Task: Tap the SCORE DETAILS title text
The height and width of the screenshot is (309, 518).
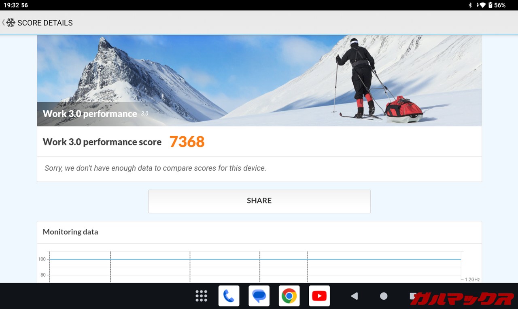Action: [x=45, y=23]
